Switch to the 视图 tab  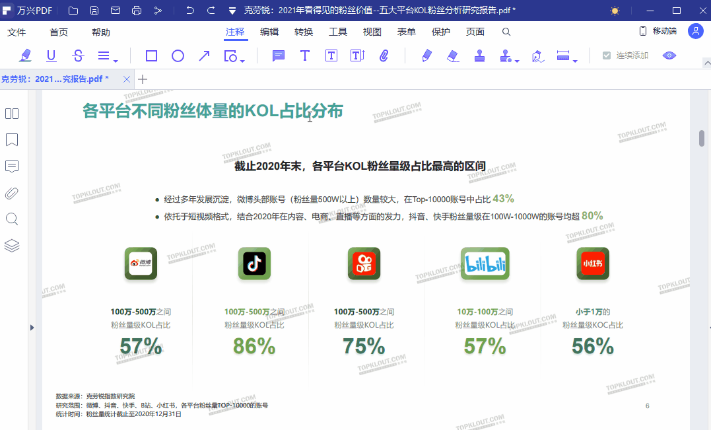click(372, 32)
